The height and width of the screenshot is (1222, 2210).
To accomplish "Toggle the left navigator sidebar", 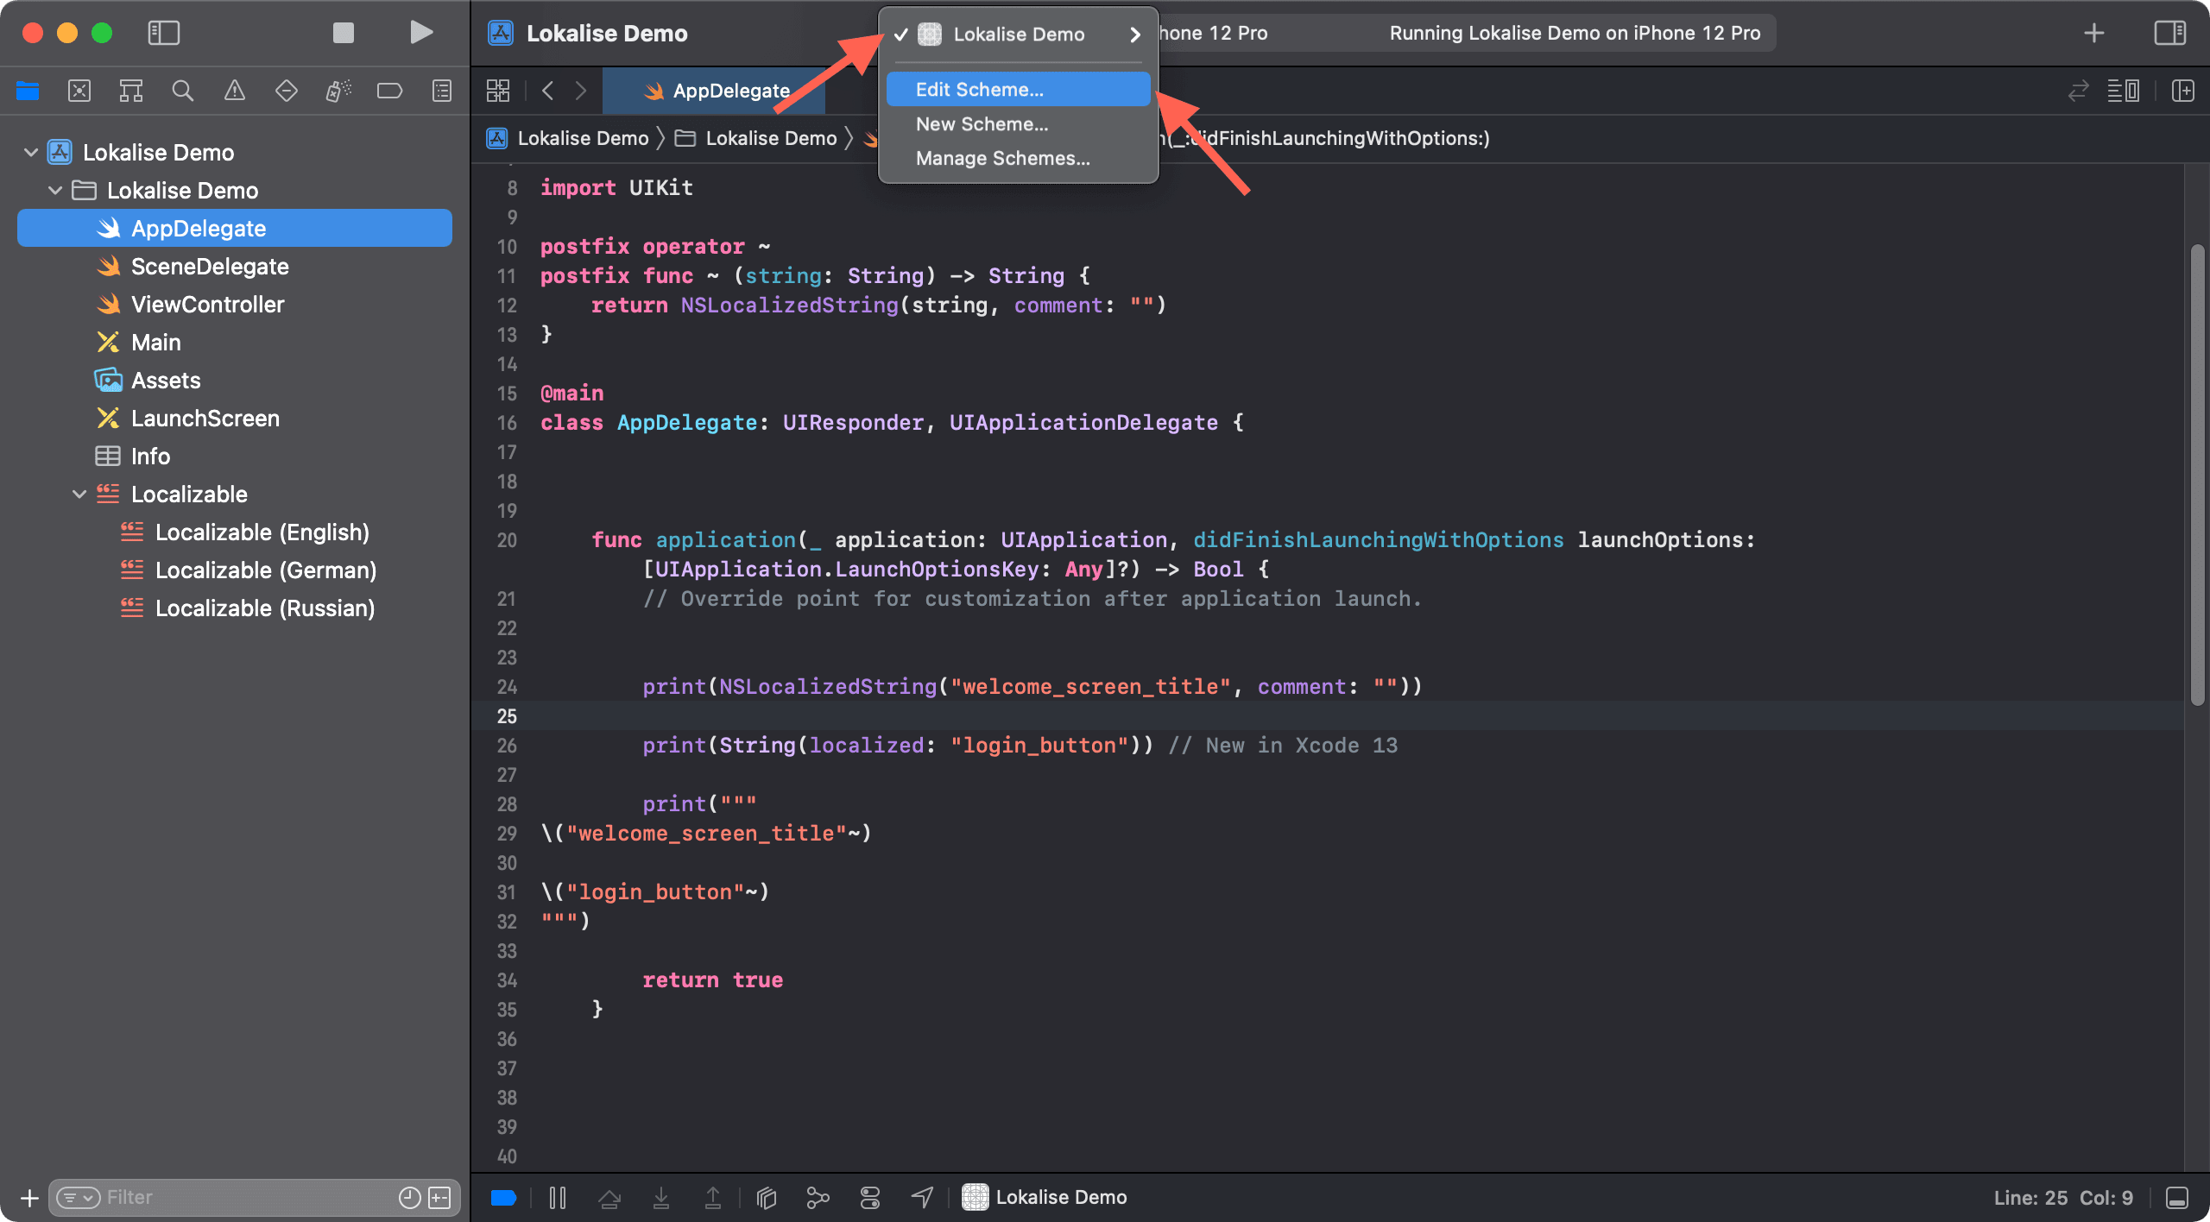I will click(x=163, y=33).
